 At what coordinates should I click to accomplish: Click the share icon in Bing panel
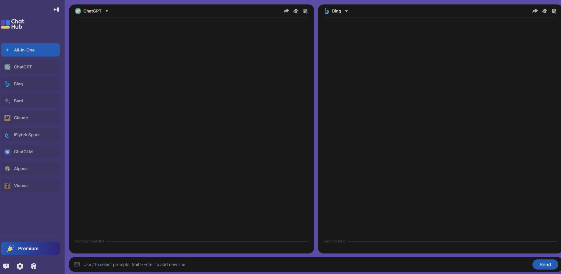tap(535, 11)
